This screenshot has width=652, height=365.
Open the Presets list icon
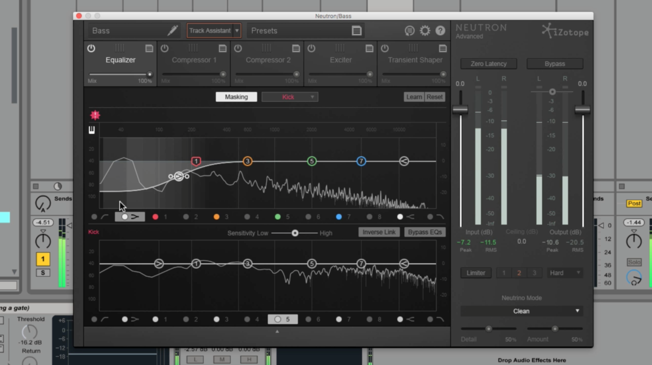click(x=356, y=30)
